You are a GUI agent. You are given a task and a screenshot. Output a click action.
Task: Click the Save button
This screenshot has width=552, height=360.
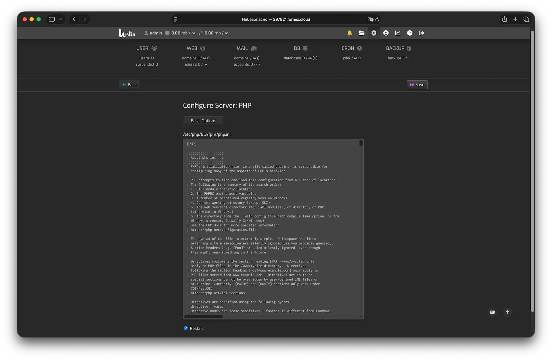pos(417,84)
